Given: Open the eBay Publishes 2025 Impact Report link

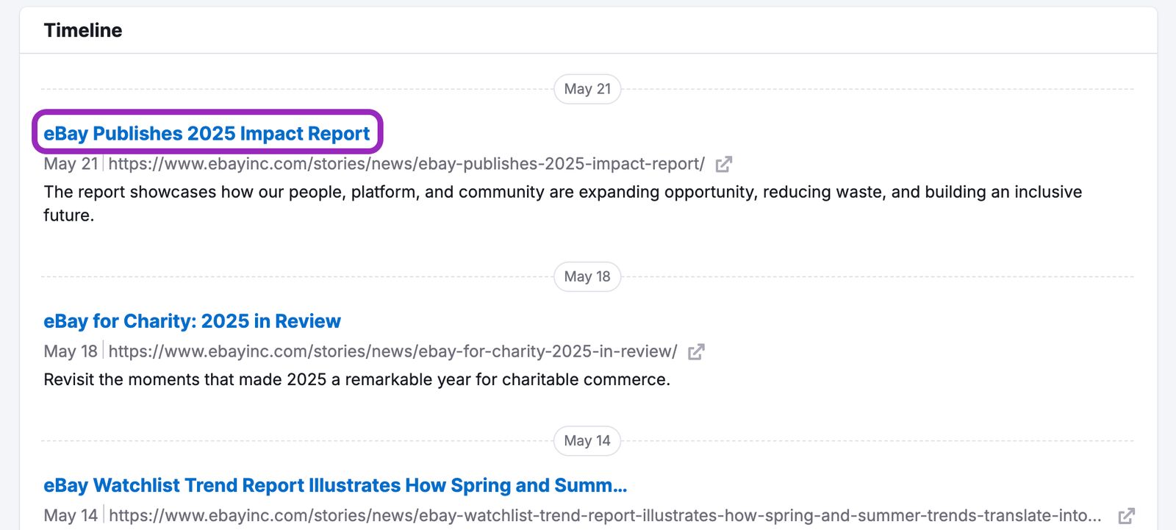Looking at the screenshot, I should coord(207,133).
